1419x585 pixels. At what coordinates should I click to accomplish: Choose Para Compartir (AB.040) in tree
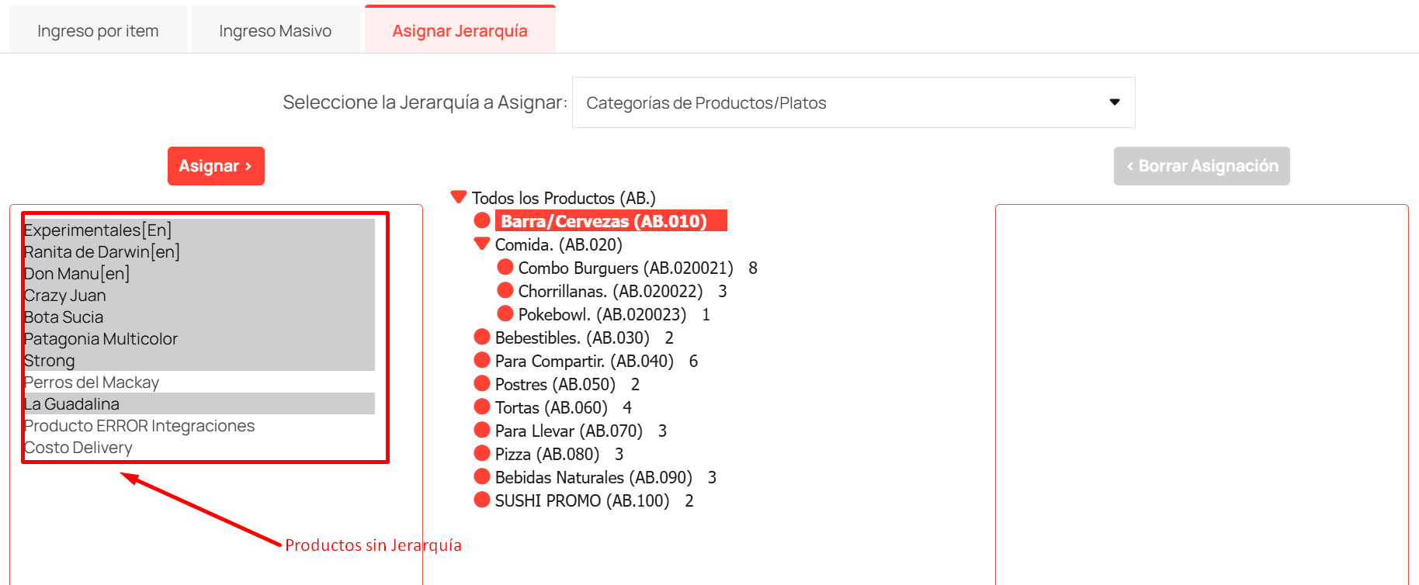(584, 361)
